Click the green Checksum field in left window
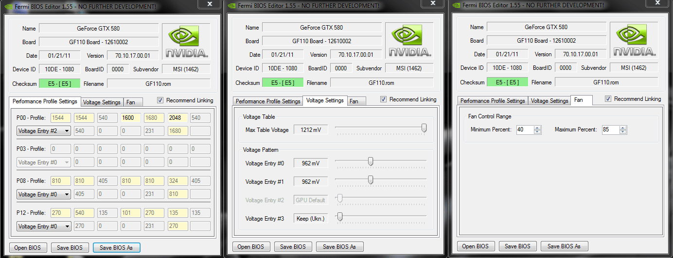This screenshot has height=258, width=673. click(x=59, y=83)
